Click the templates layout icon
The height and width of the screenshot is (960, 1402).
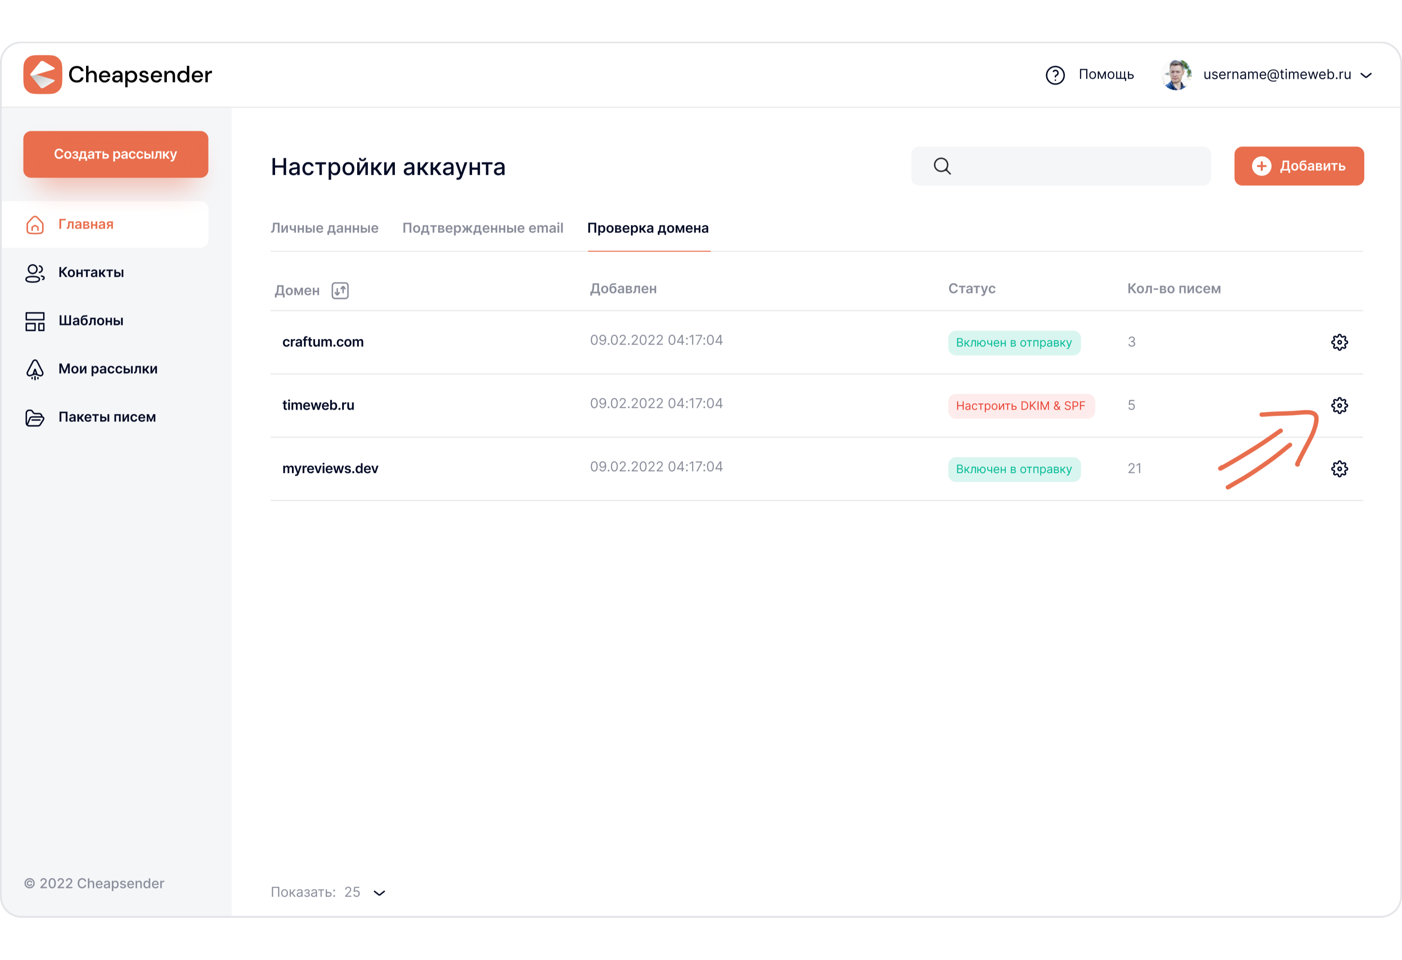[35, 322]
